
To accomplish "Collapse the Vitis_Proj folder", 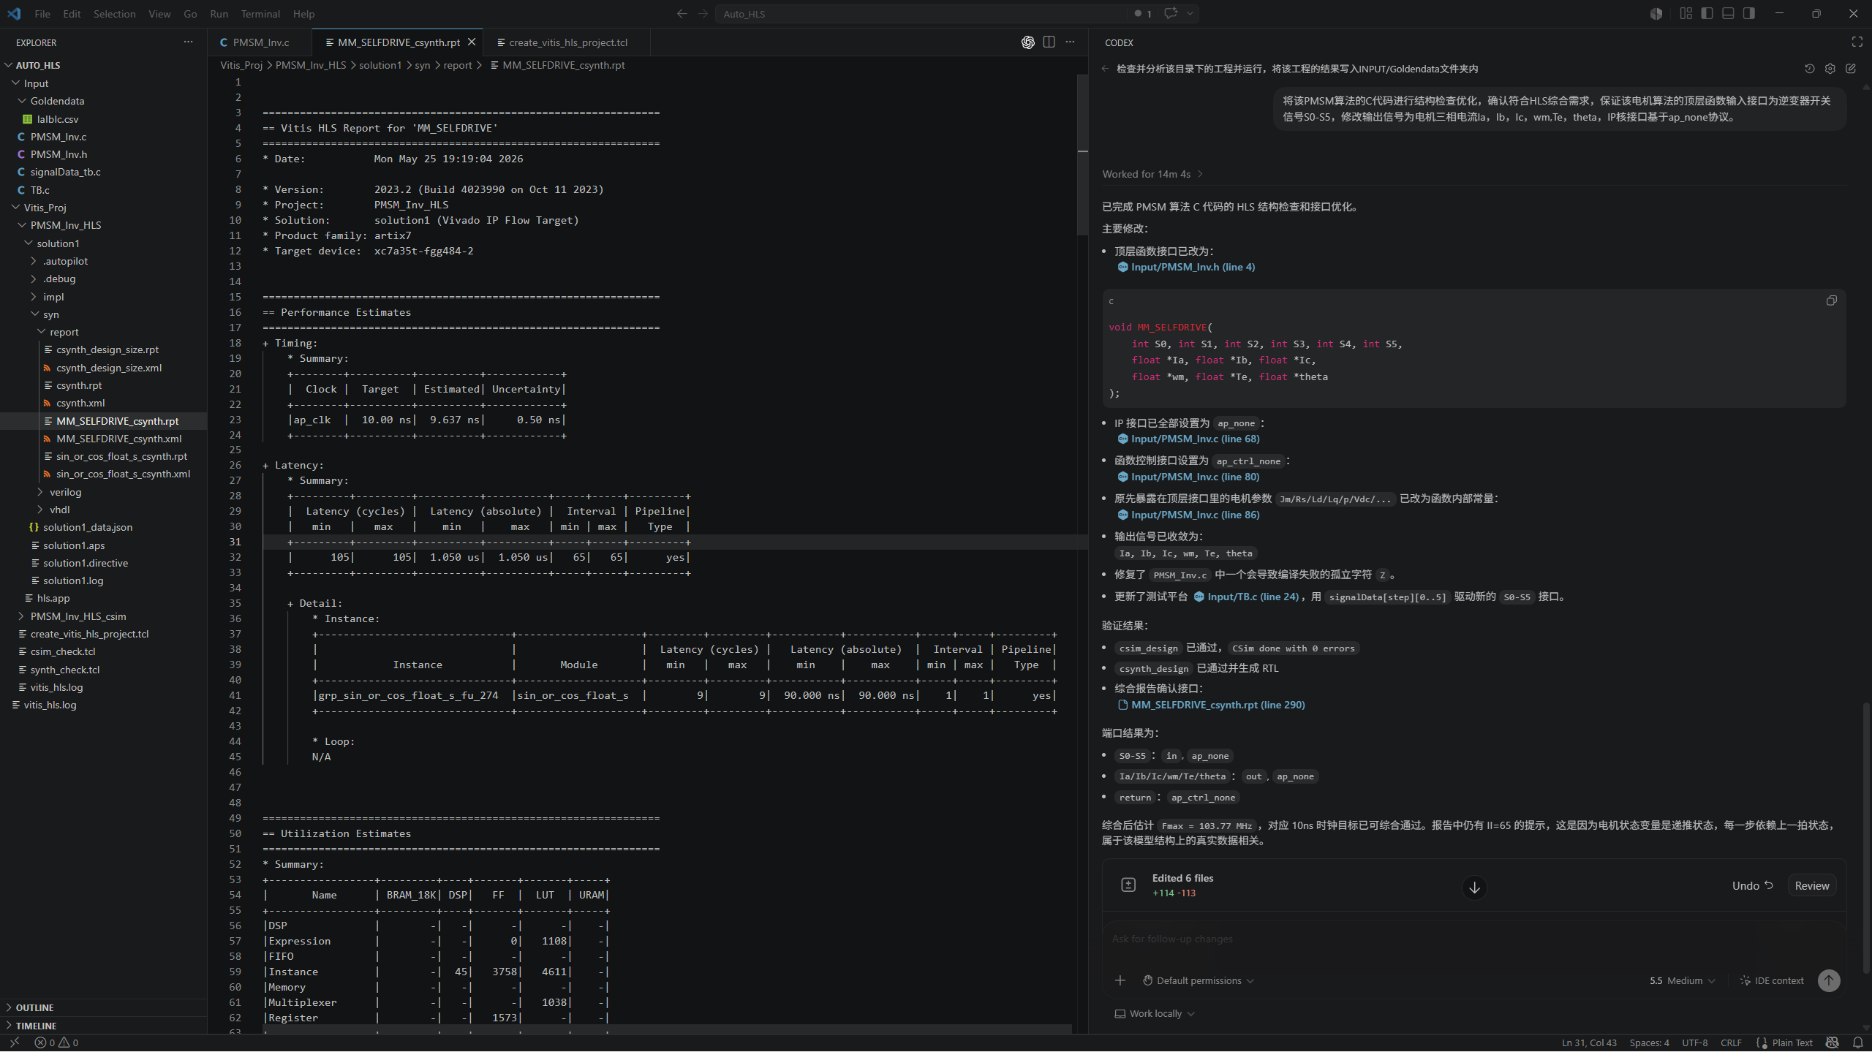I will pos(15,208).
